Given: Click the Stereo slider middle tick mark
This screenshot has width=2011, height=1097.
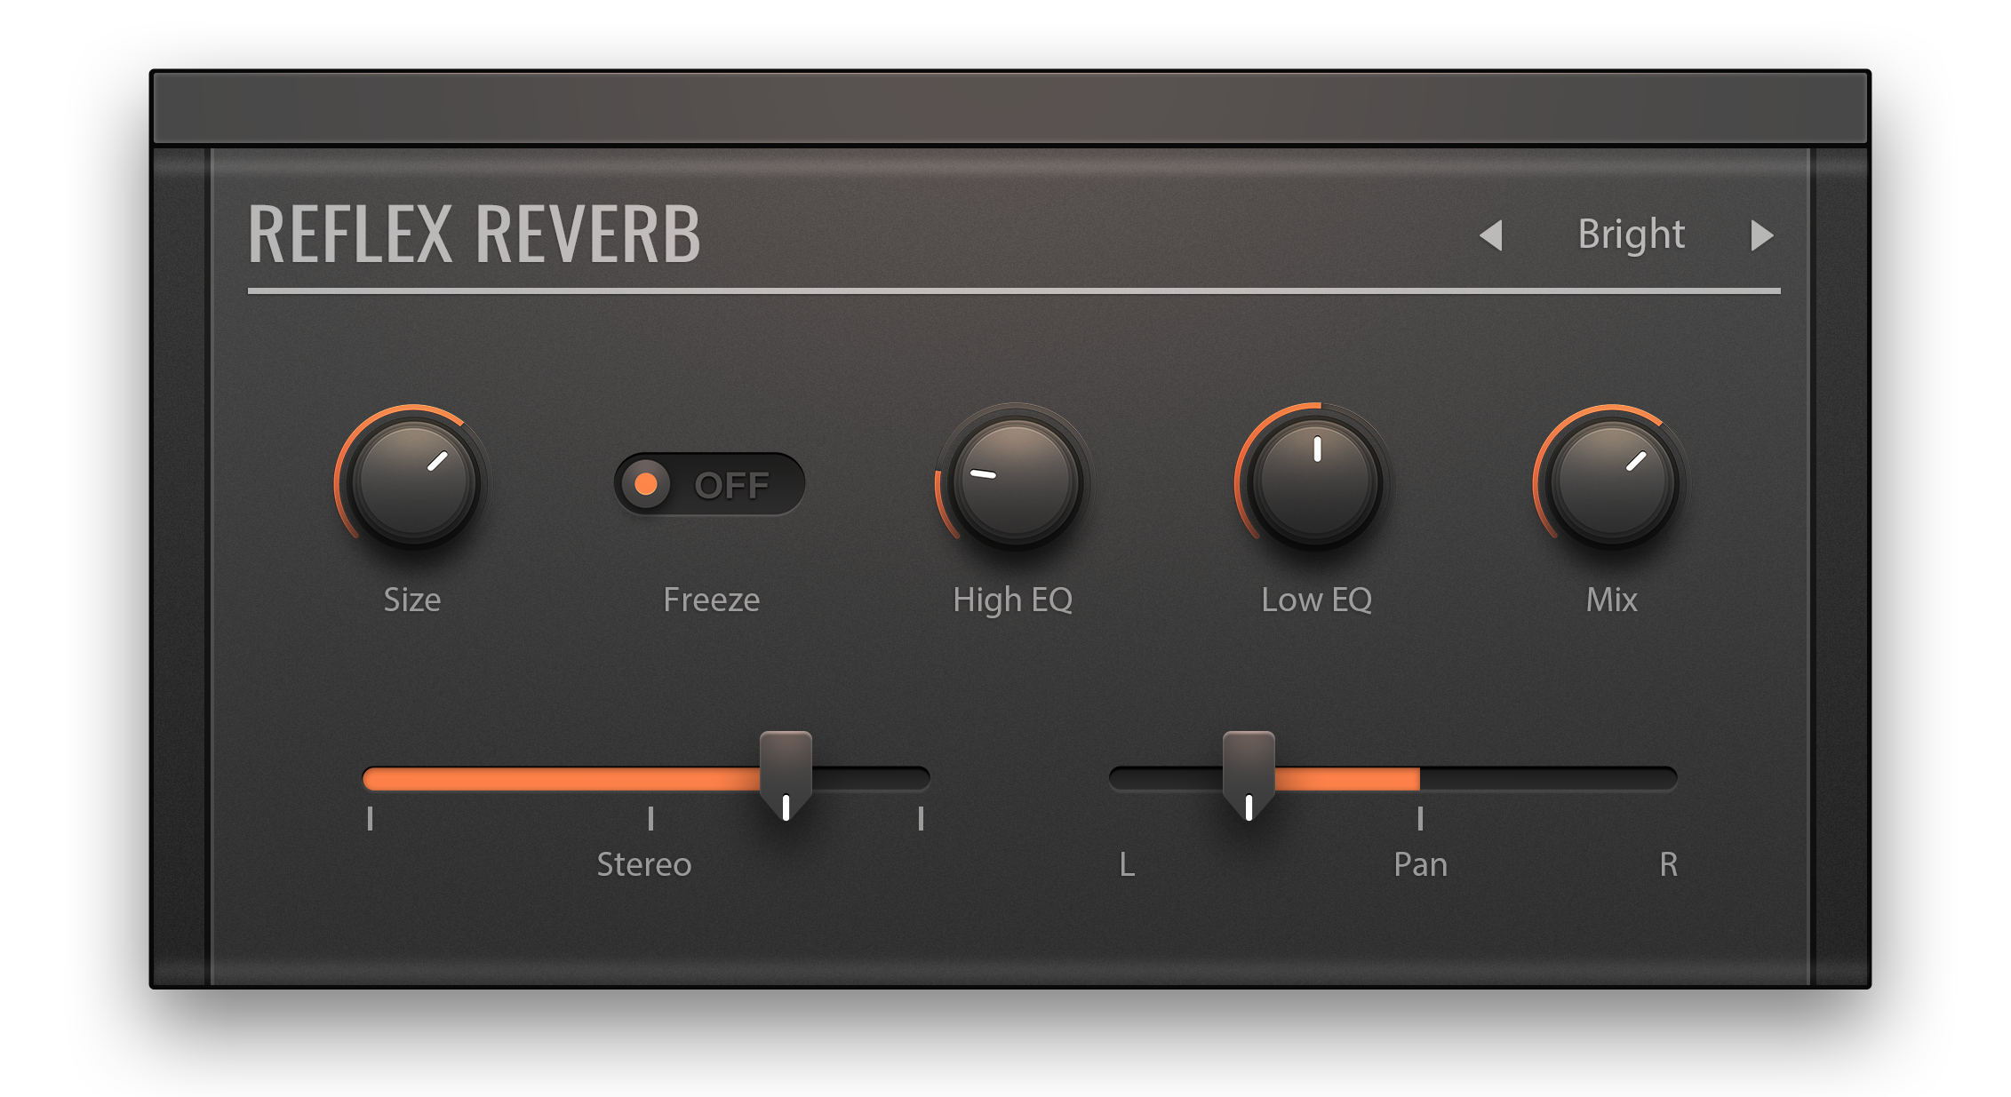Looking at the screenshot, I should click(650, 818).
